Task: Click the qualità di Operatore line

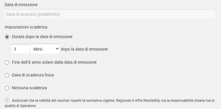Action: [20, 106]
